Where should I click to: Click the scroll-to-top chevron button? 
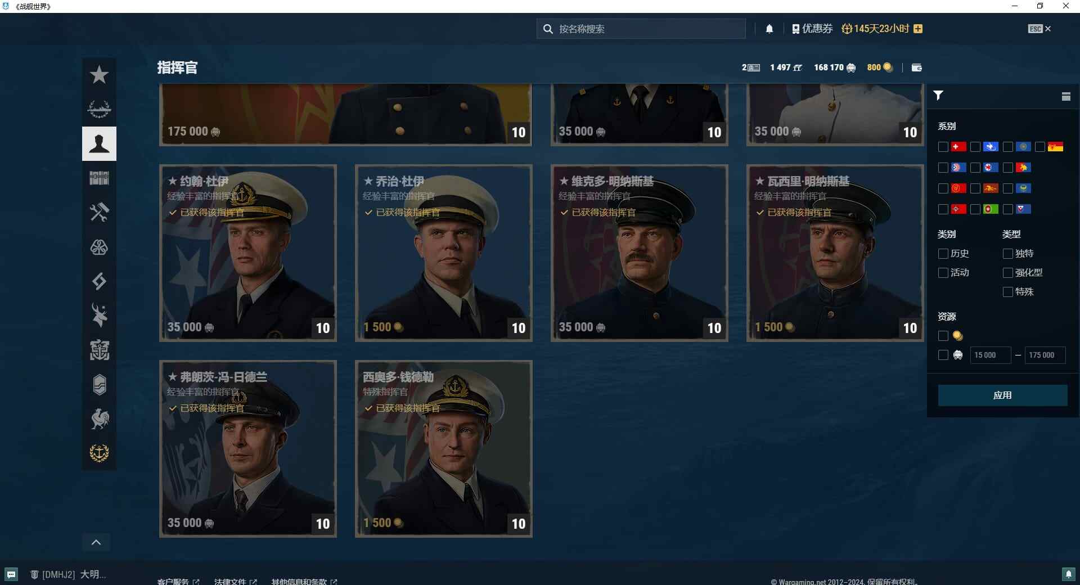tap(96, 542)
